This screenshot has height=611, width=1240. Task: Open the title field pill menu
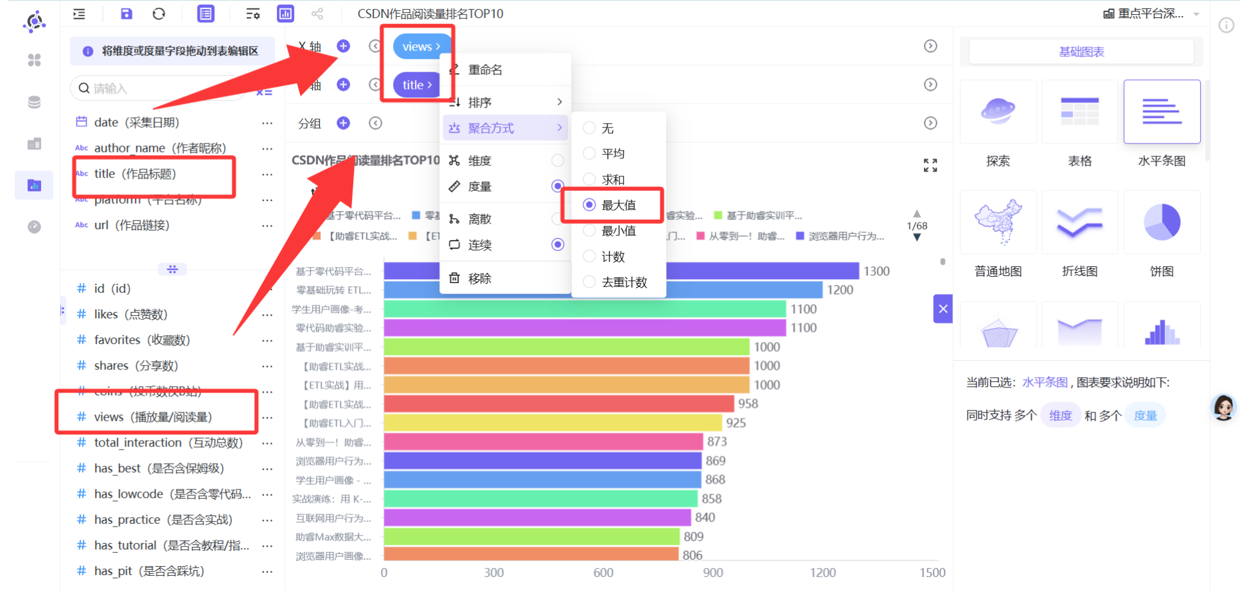coord(417,85)
